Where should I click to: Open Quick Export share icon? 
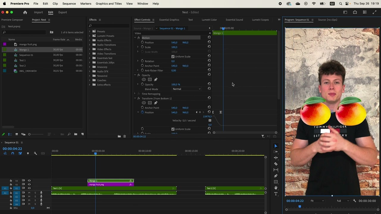click(355, 12)
